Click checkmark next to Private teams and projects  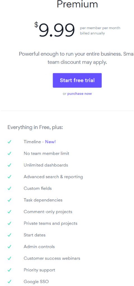click(9, 223)
